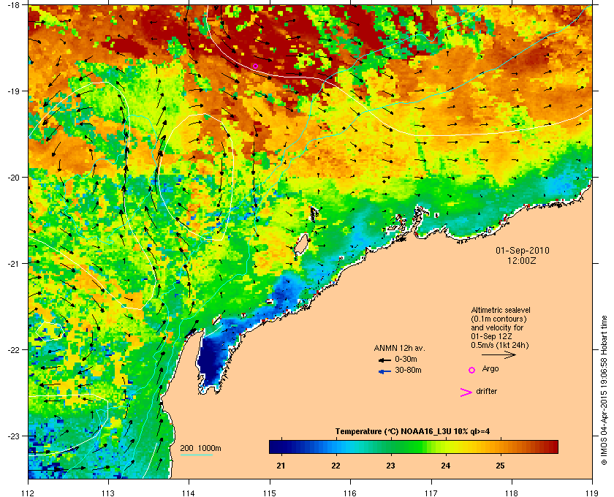This screenshot has width=614, height=497.
Task: Click the green mid-section of the colorbar near 23
Action: (x=390, y=447)
